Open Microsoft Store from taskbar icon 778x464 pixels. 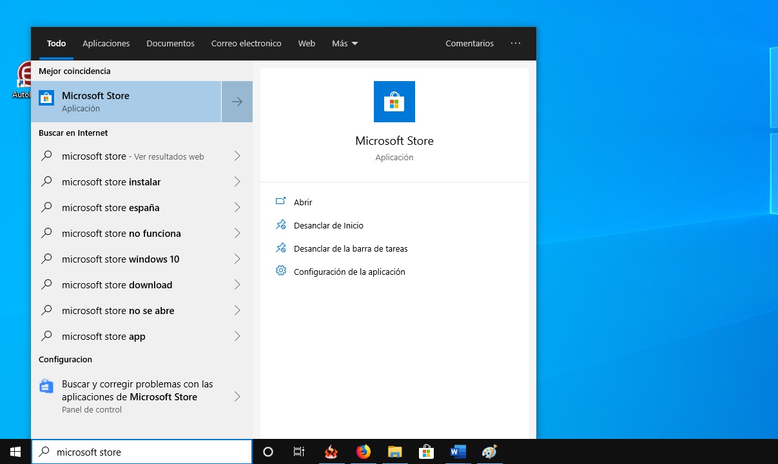(425, 452)
